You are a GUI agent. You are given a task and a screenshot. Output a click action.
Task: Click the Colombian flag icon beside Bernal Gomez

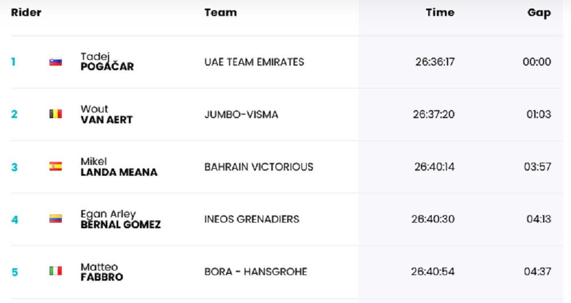coord(55,219)
